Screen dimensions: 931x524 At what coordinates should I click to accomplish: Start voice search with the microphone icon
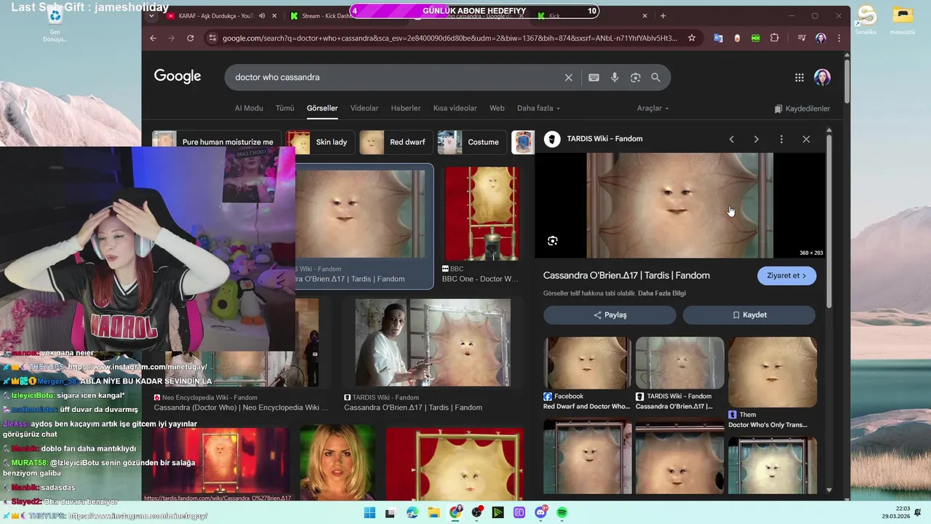pyautogui.click(x=615, y=77)
